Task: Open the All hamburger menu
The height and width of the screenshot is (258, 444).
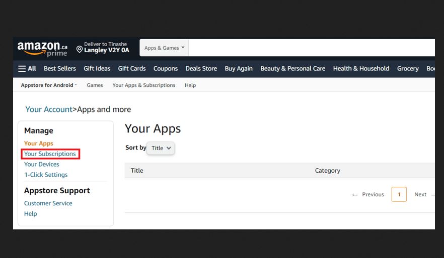Action: pos(27,69)
